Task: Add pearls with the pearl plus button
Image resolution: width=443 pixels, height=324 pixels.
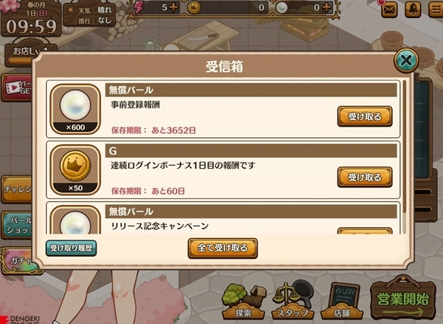Action: [326, 8]
